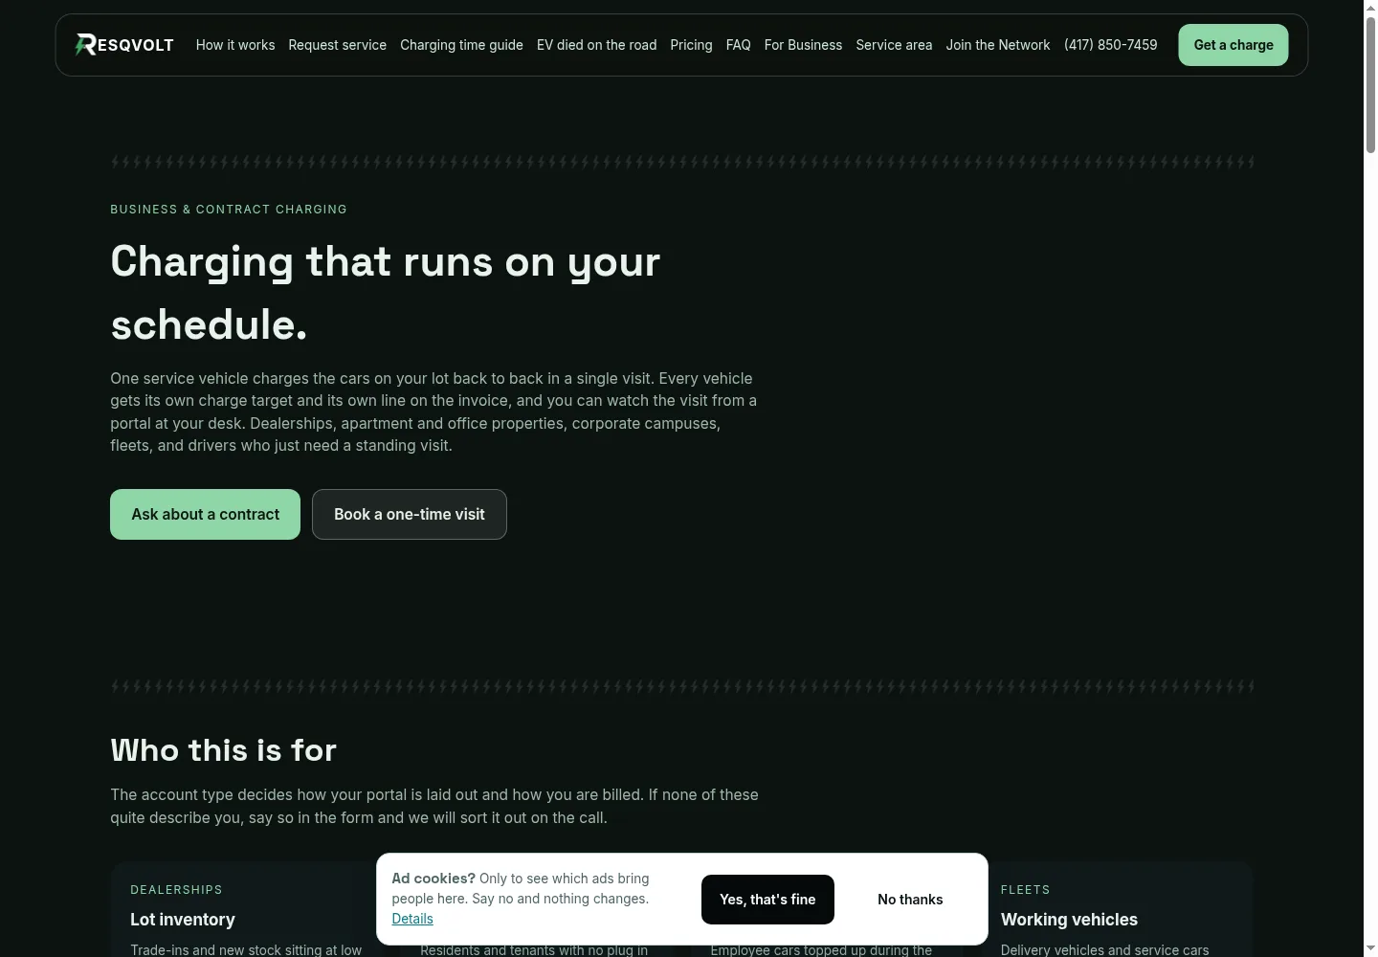Click the scrollbar down arrow
This screenshot has width=1378, height=957.
[x=1370, y=949]
